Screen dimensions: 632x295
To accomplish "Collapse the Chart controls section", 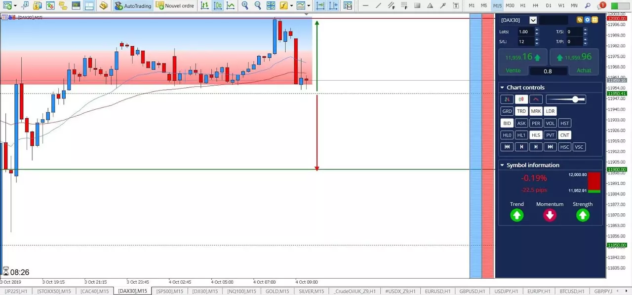I will [x=503, y=87].
